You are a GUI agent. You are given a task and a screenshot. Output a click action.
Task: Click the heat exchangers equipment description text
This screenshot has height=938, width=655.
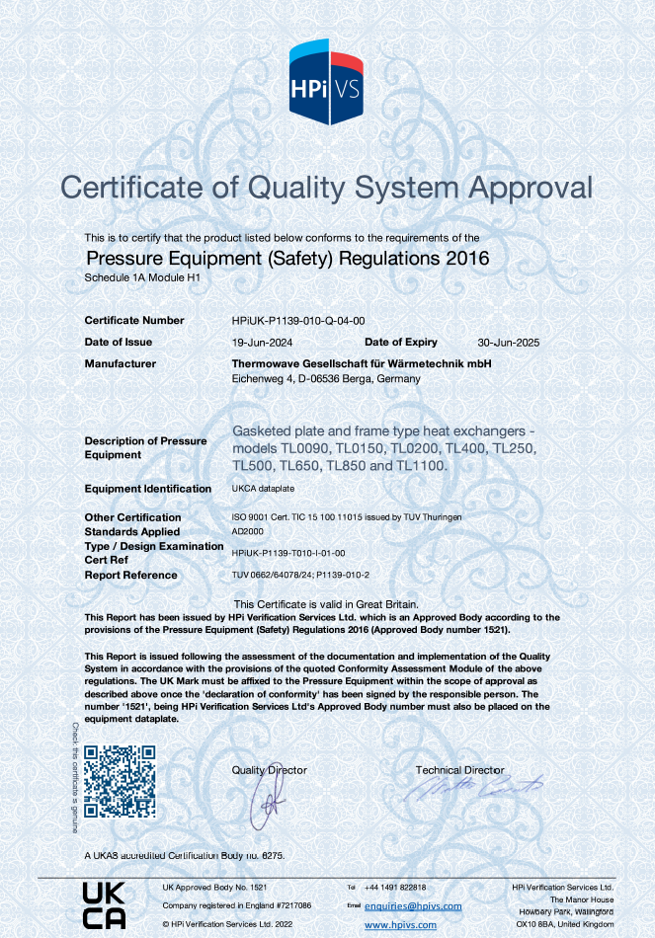pyautogui.click(x=383, y=448)
